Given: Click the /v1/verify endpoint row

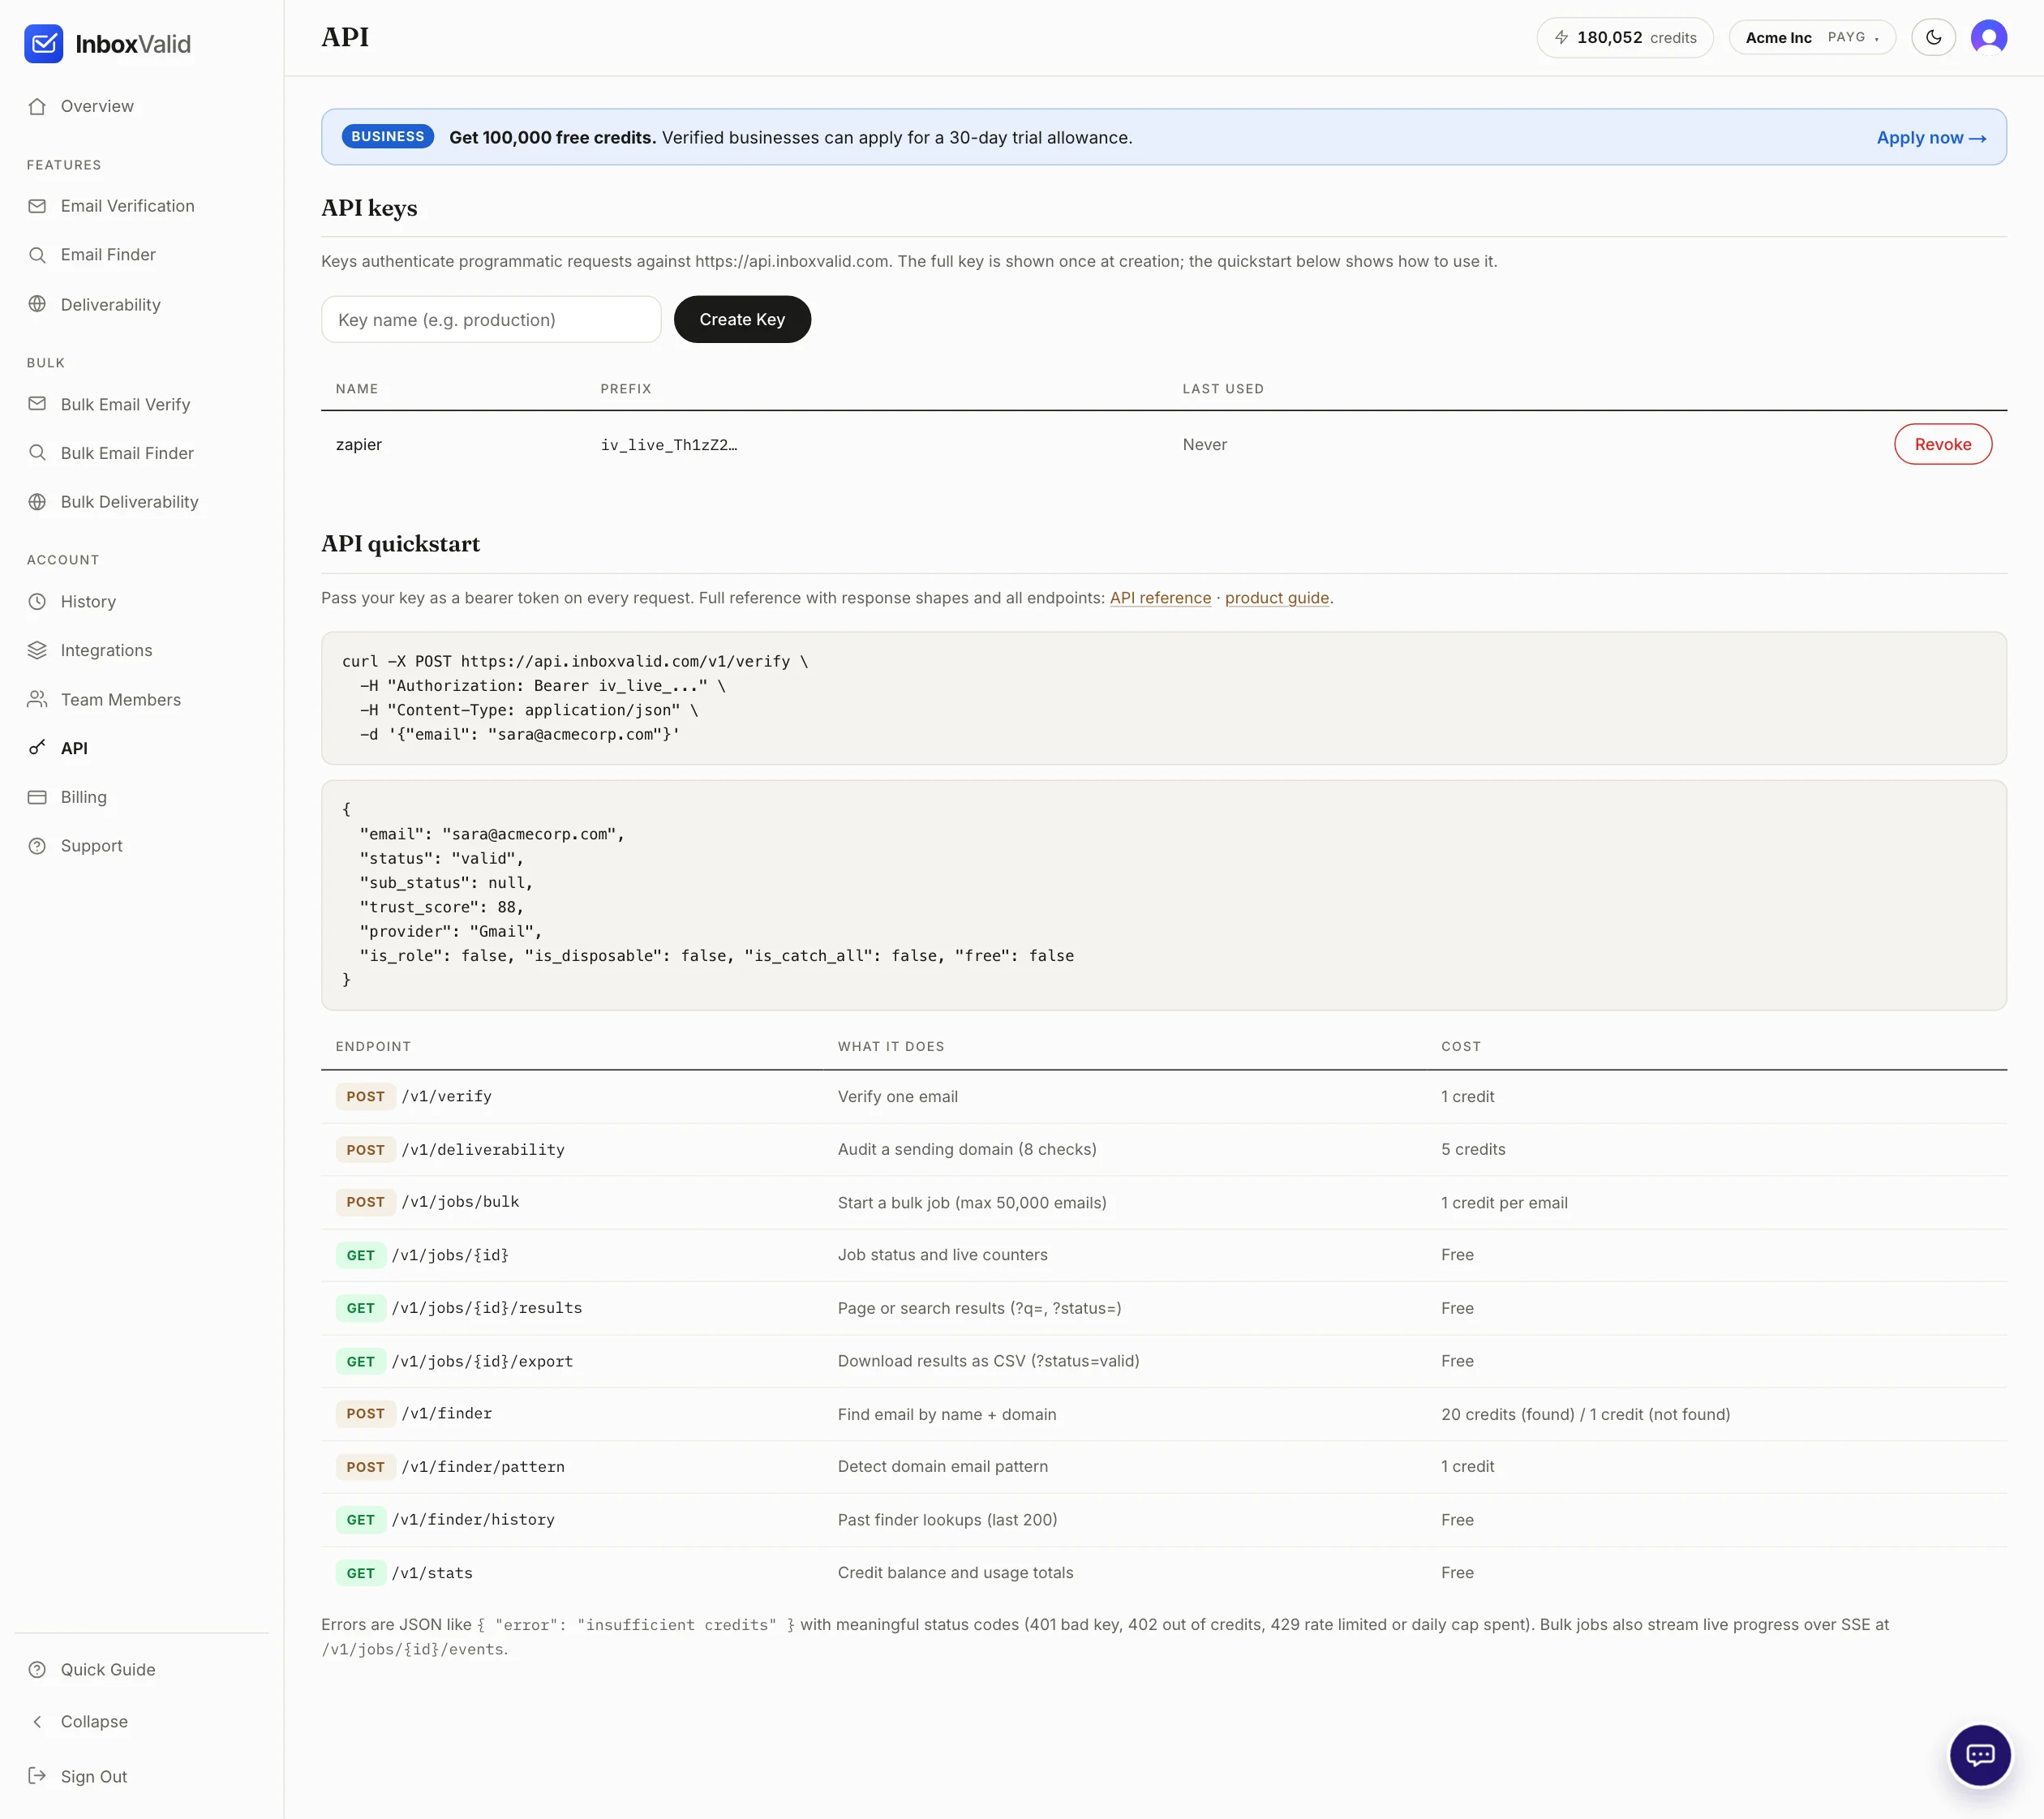Looking at the screenshot, I should point(1163,1097).
